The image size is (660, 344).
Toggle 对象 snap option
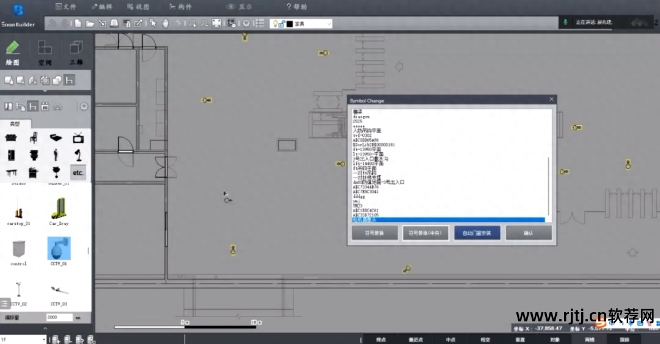coord(555,339)
